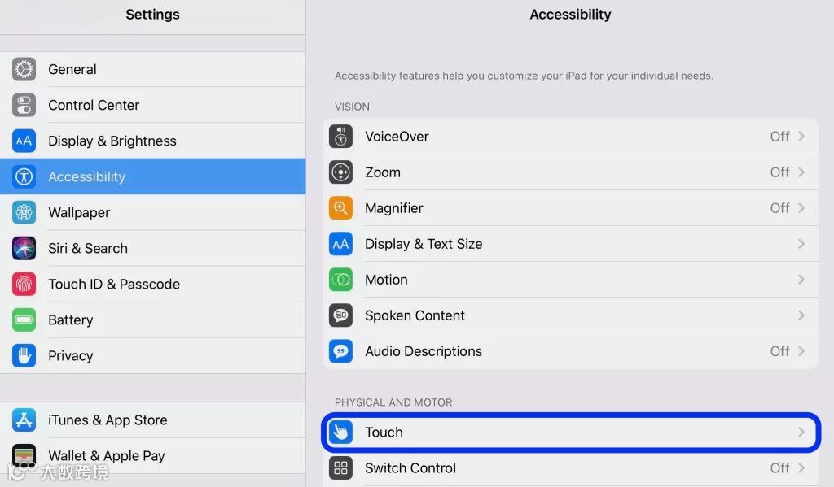Select the highlighted Accessibility sidebar row
Screen dimensions: 834x487
[x=152, y=176]
